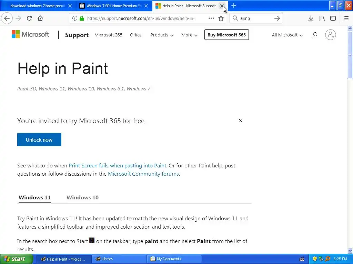353x264 pixels.
Task: Click the orange magnifier tray icon
Action: point(328,259)
